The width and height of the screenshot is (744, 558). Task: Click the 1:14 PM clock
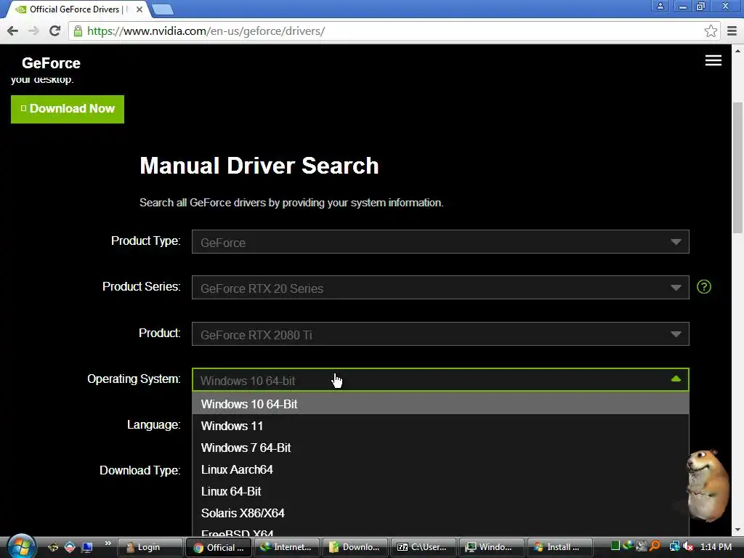click(x=716, y=547)
